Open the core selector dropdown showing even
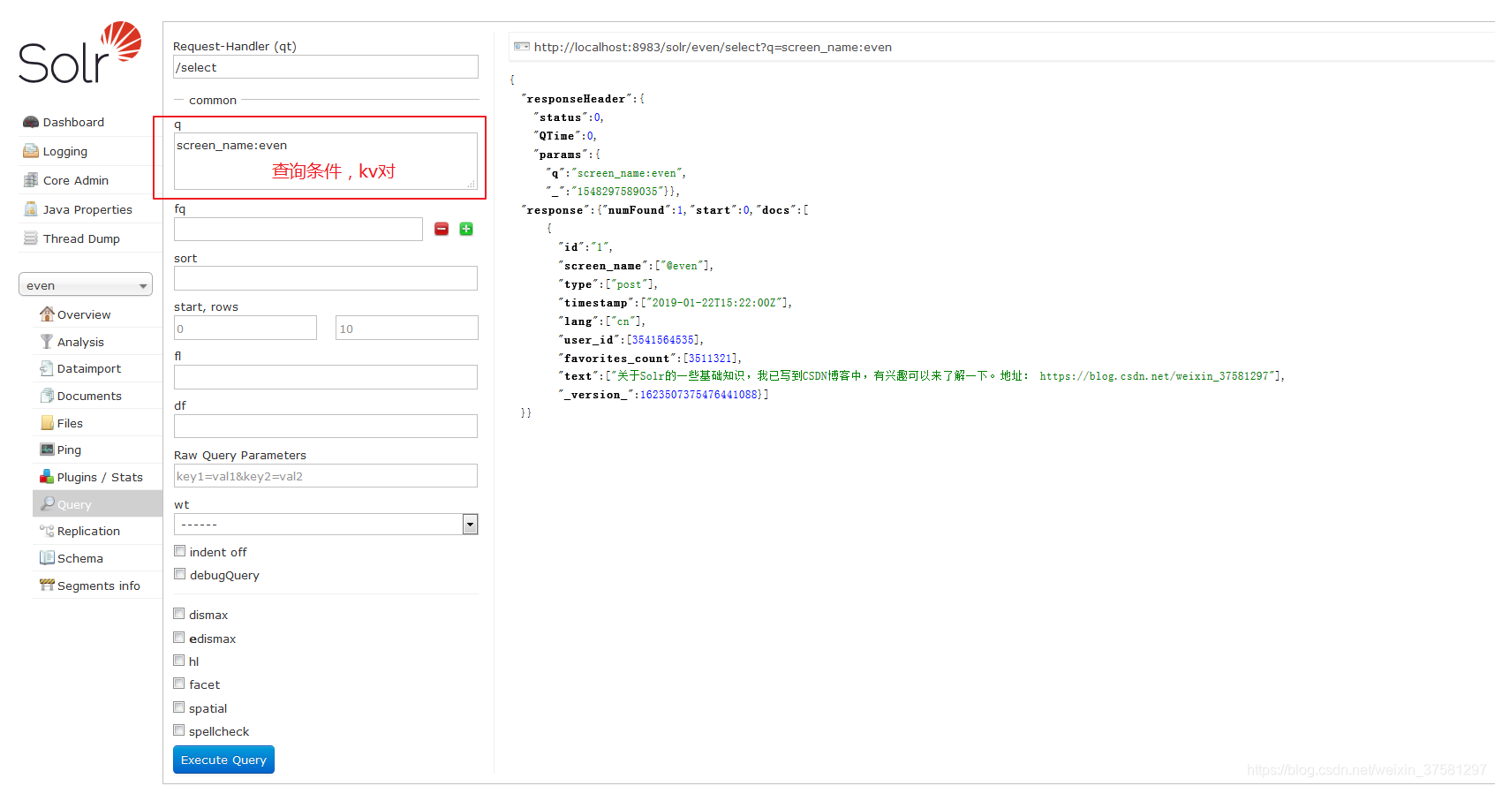The height and width of the screenshot is (786, 1495). [x=86, y=285]
